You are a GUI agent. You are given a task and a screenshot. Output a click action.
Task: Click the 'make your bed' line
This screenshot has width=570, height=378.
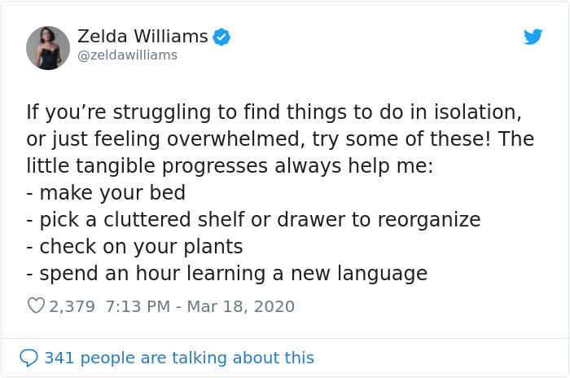(106, 193)
